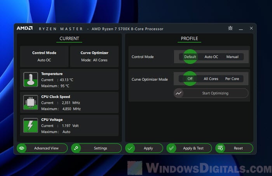The image size is (272, 176).
Task: Click the CPU Clock Speed heading
Action: (56, 97)
